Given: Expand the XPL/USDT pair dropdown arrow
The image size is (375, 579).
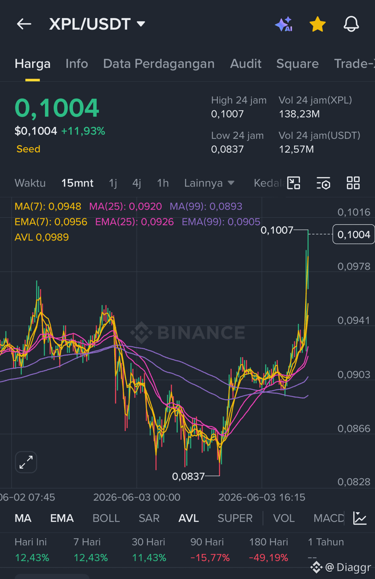Looking at the screenshot, I should pyautogui.click(x=141, y=24).
